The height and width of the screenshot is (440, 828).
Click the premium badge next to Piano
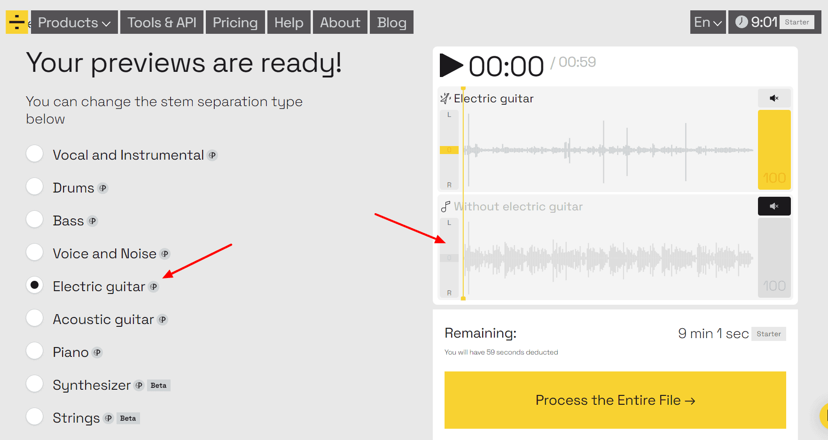(x=97, y=353)
